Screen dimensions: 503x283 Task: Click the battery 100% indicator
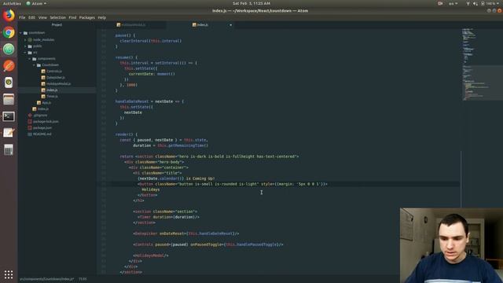(490, 3)
